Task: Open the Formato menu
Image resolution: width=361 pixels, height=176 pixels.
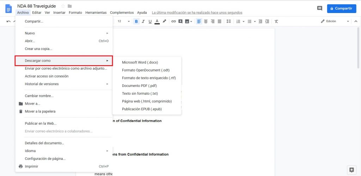Action: 75,13
